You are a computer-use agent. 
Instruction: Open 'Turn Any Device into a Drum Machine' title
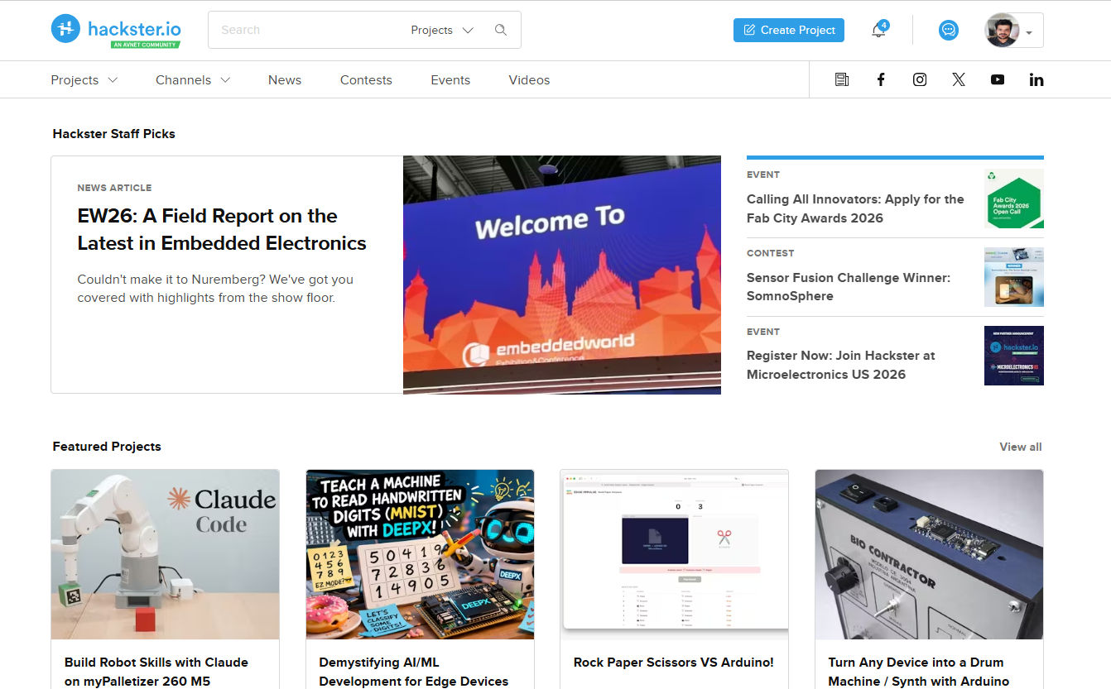(919, 672)
